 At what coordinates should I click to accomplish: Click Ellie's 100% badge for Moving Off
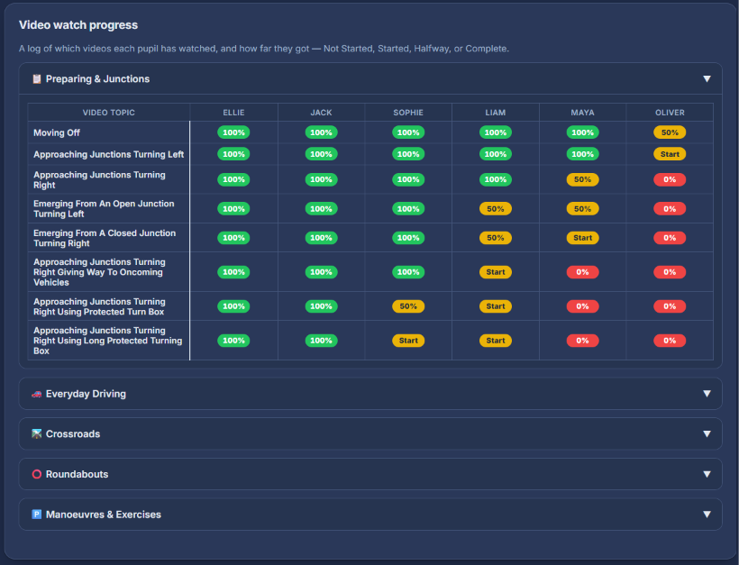point(233,132)
